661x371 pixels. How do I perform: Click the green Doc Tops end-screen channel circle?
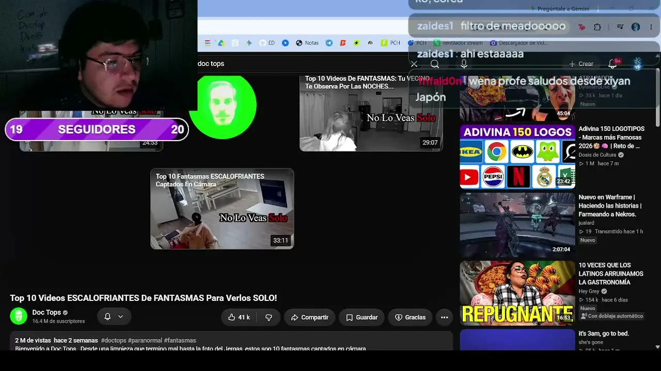tap(223, 106)
